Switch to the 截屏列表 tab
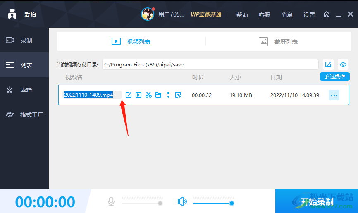 pyautogui.click(x=278, y=42)
